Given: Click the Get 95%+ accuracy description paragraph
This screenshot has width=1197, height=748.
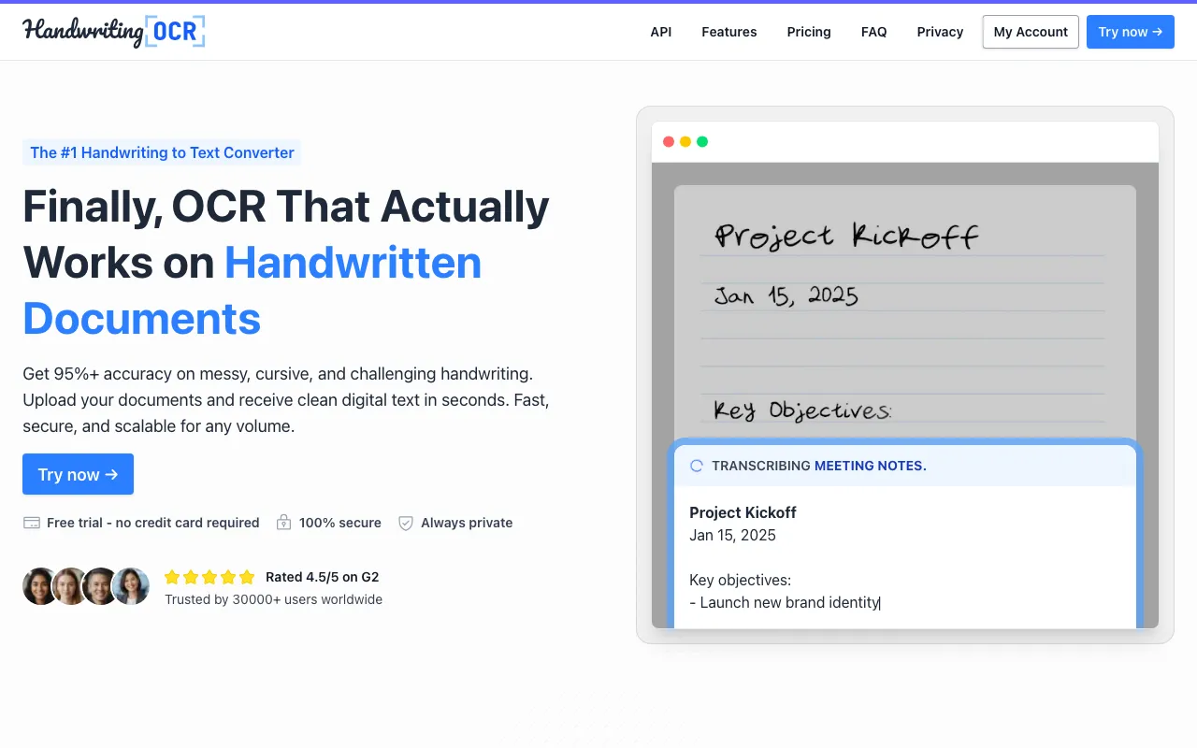Looking at the screenshot, I should 286,400.
